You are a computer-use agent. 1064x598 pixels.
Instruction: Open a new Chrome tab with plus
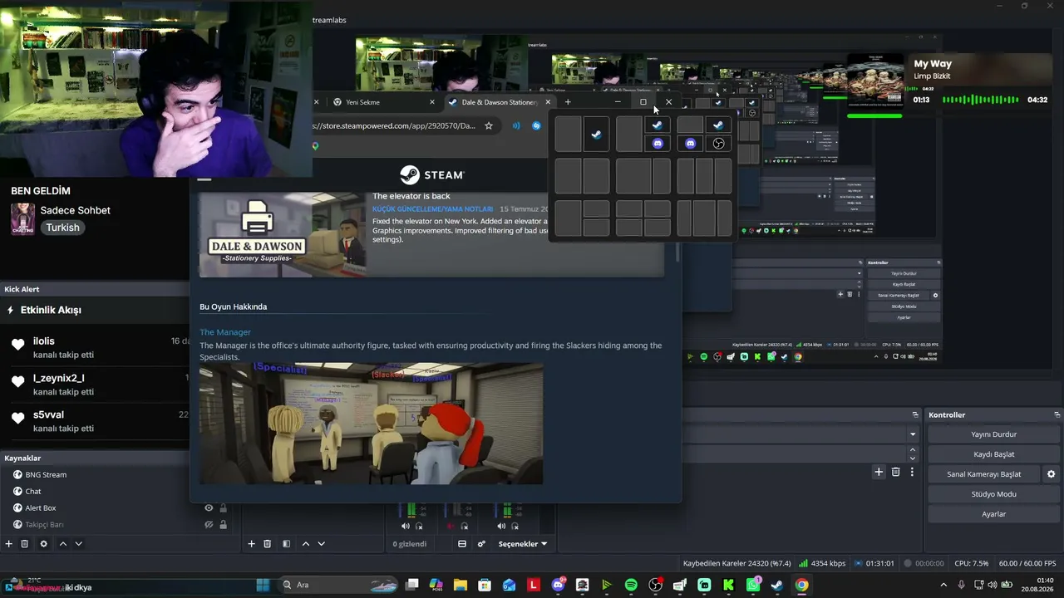568,102
